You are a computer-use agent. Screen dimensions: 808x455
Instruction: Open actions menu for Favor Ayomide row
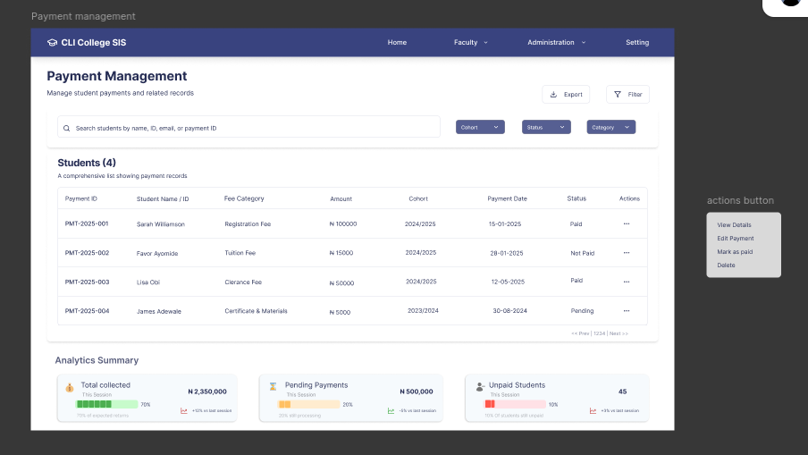[x=627, y=253]
